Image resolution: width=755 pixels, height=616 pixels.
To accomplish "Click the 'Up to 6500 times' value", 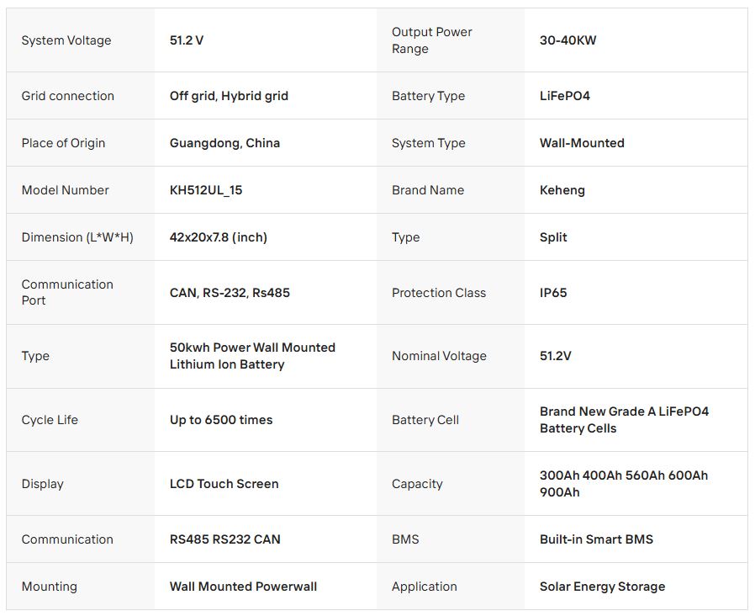I will tap(221, 420).
